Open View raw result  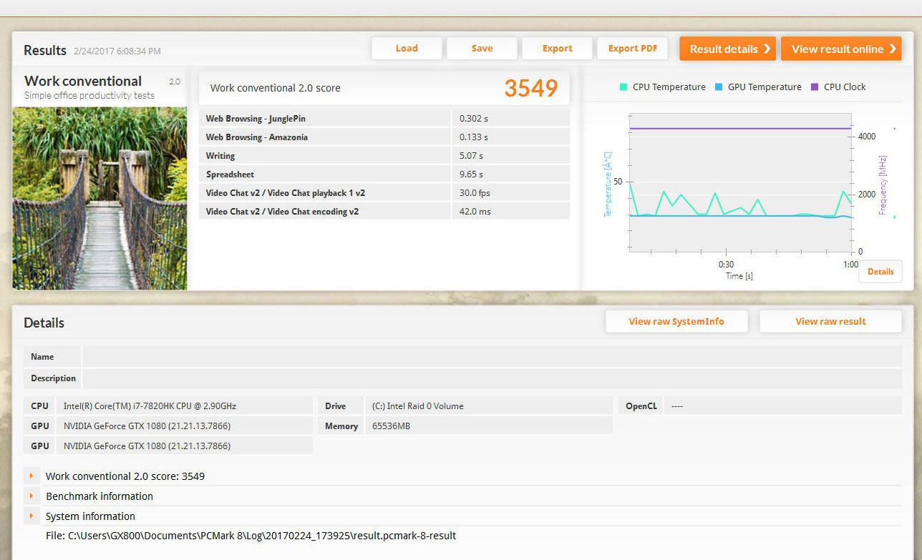click(830, 322)
